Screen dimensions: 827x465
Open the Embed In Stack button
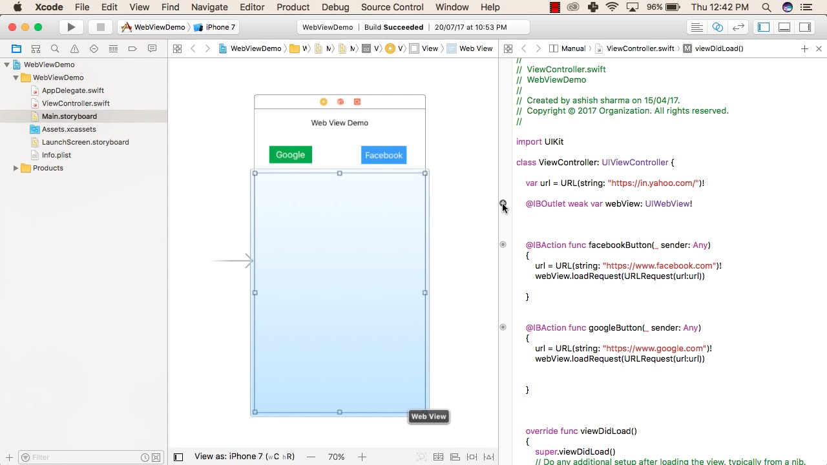coord(438,457)
